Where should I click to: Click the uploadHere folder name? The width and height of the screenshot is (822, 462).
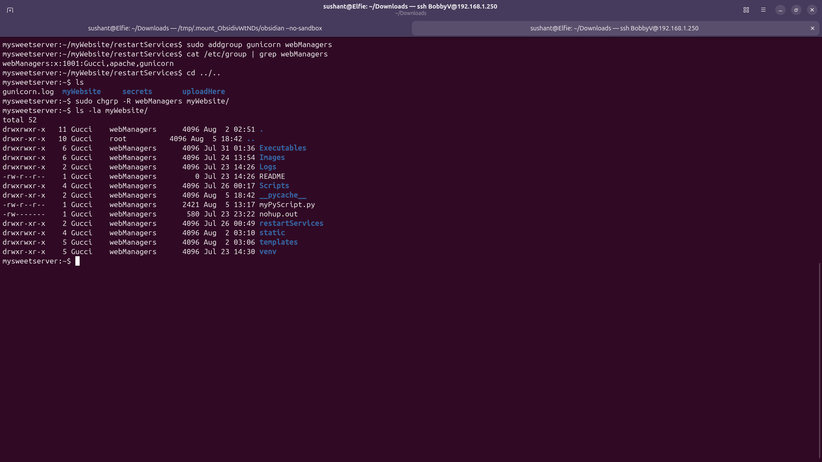[203, 92]
